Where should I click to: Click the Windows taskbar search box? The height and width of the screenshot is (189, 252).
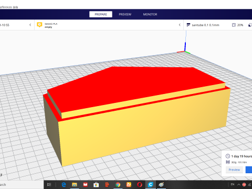(x=22, y=185)
